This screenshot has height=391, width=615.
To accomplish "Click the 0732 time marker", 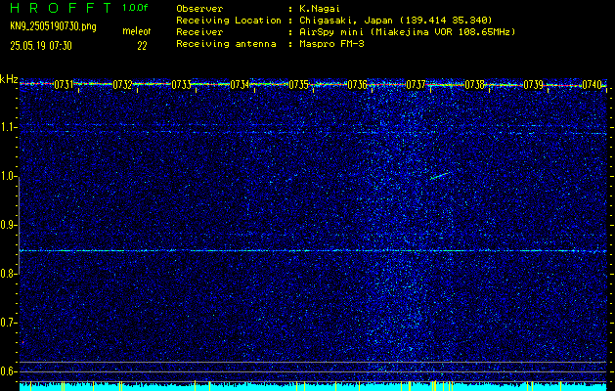I will tap(122, 84).
